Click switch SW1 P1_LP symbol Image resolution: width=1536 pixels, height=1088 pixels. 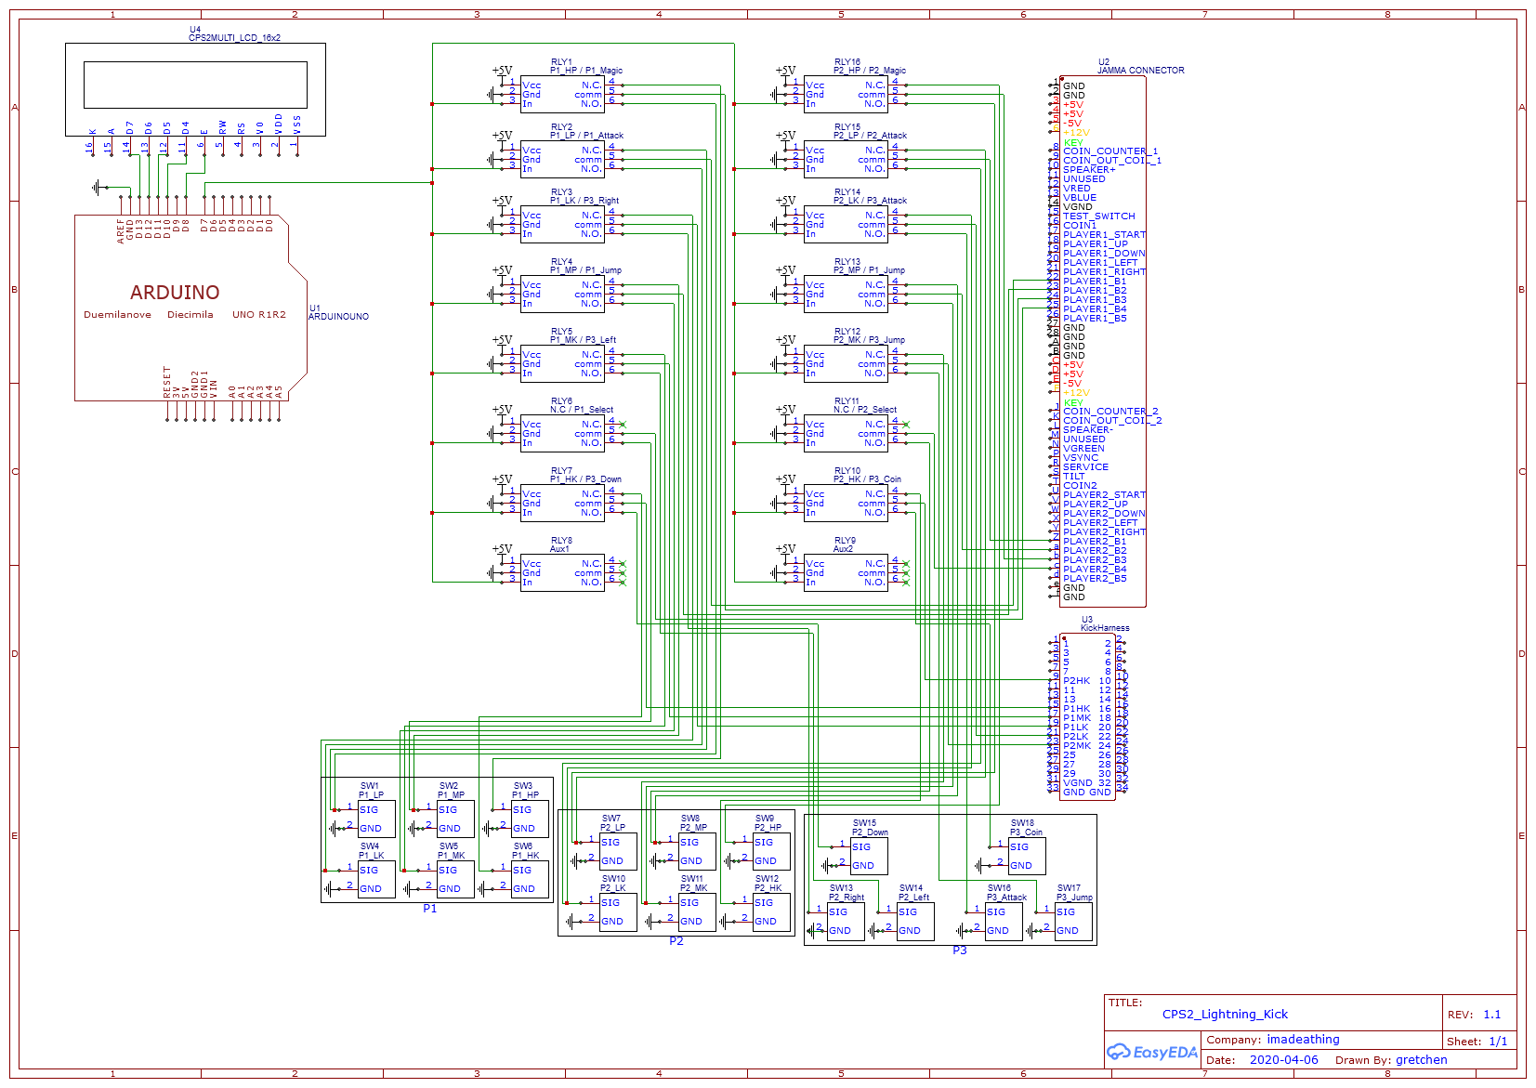point(376,819)
